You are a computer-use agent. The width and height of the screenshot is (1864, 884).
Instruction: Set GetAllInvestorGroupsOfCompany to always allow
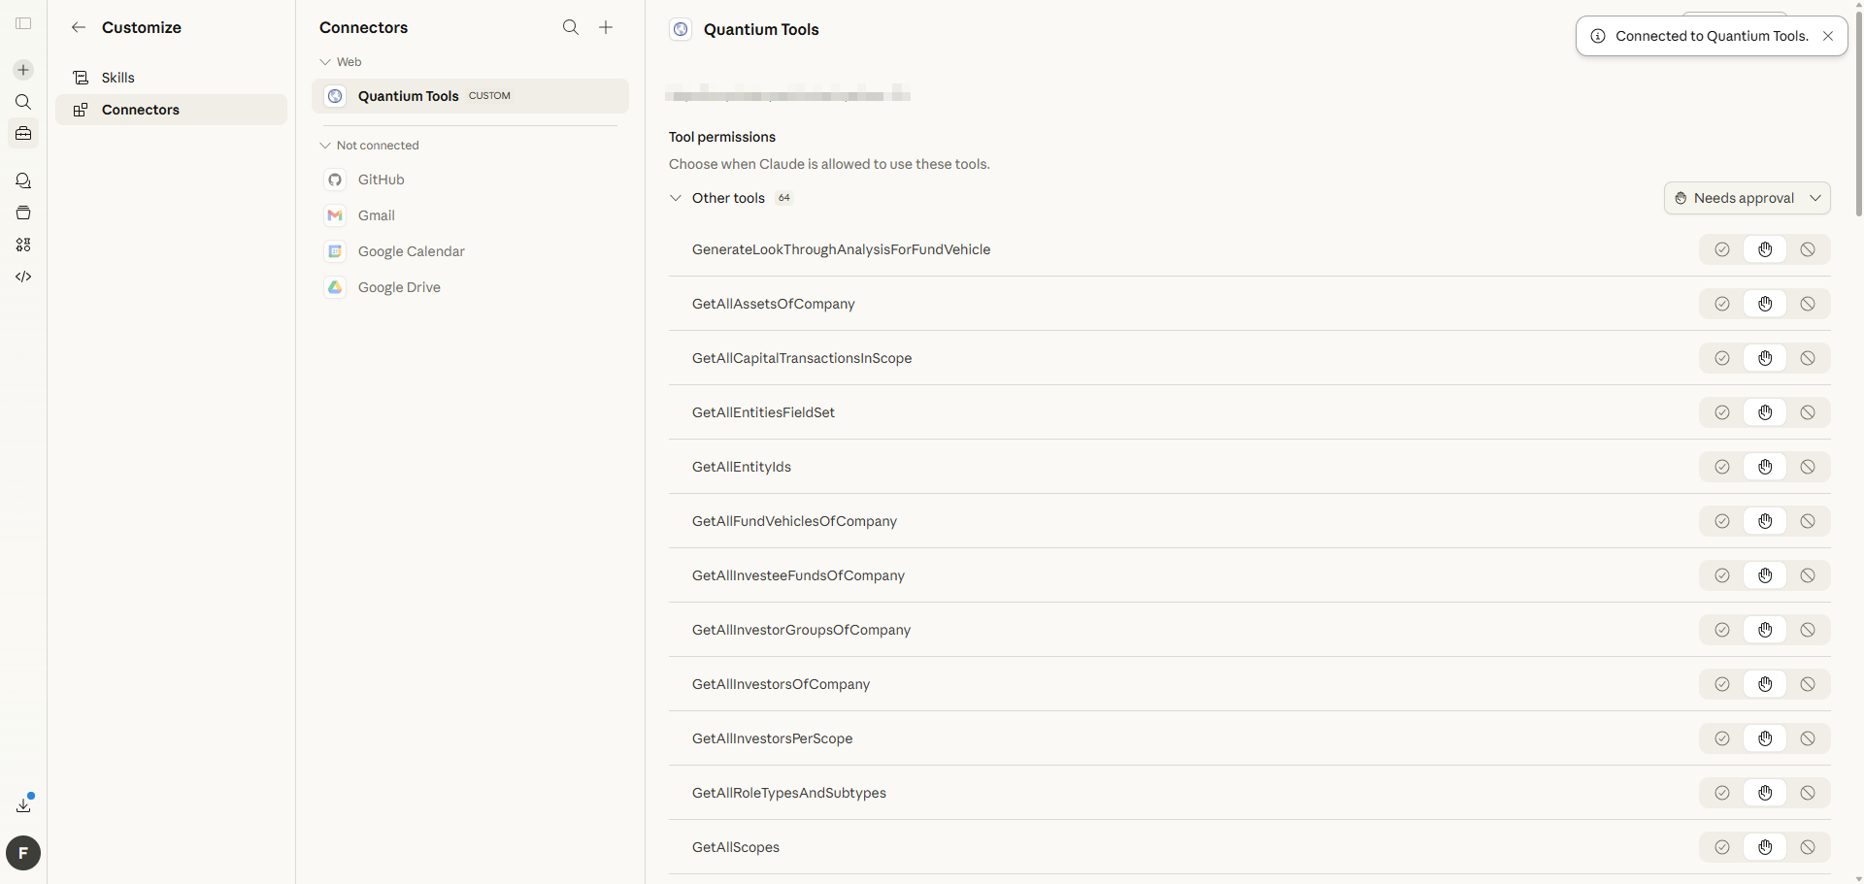coord(1721,630)
